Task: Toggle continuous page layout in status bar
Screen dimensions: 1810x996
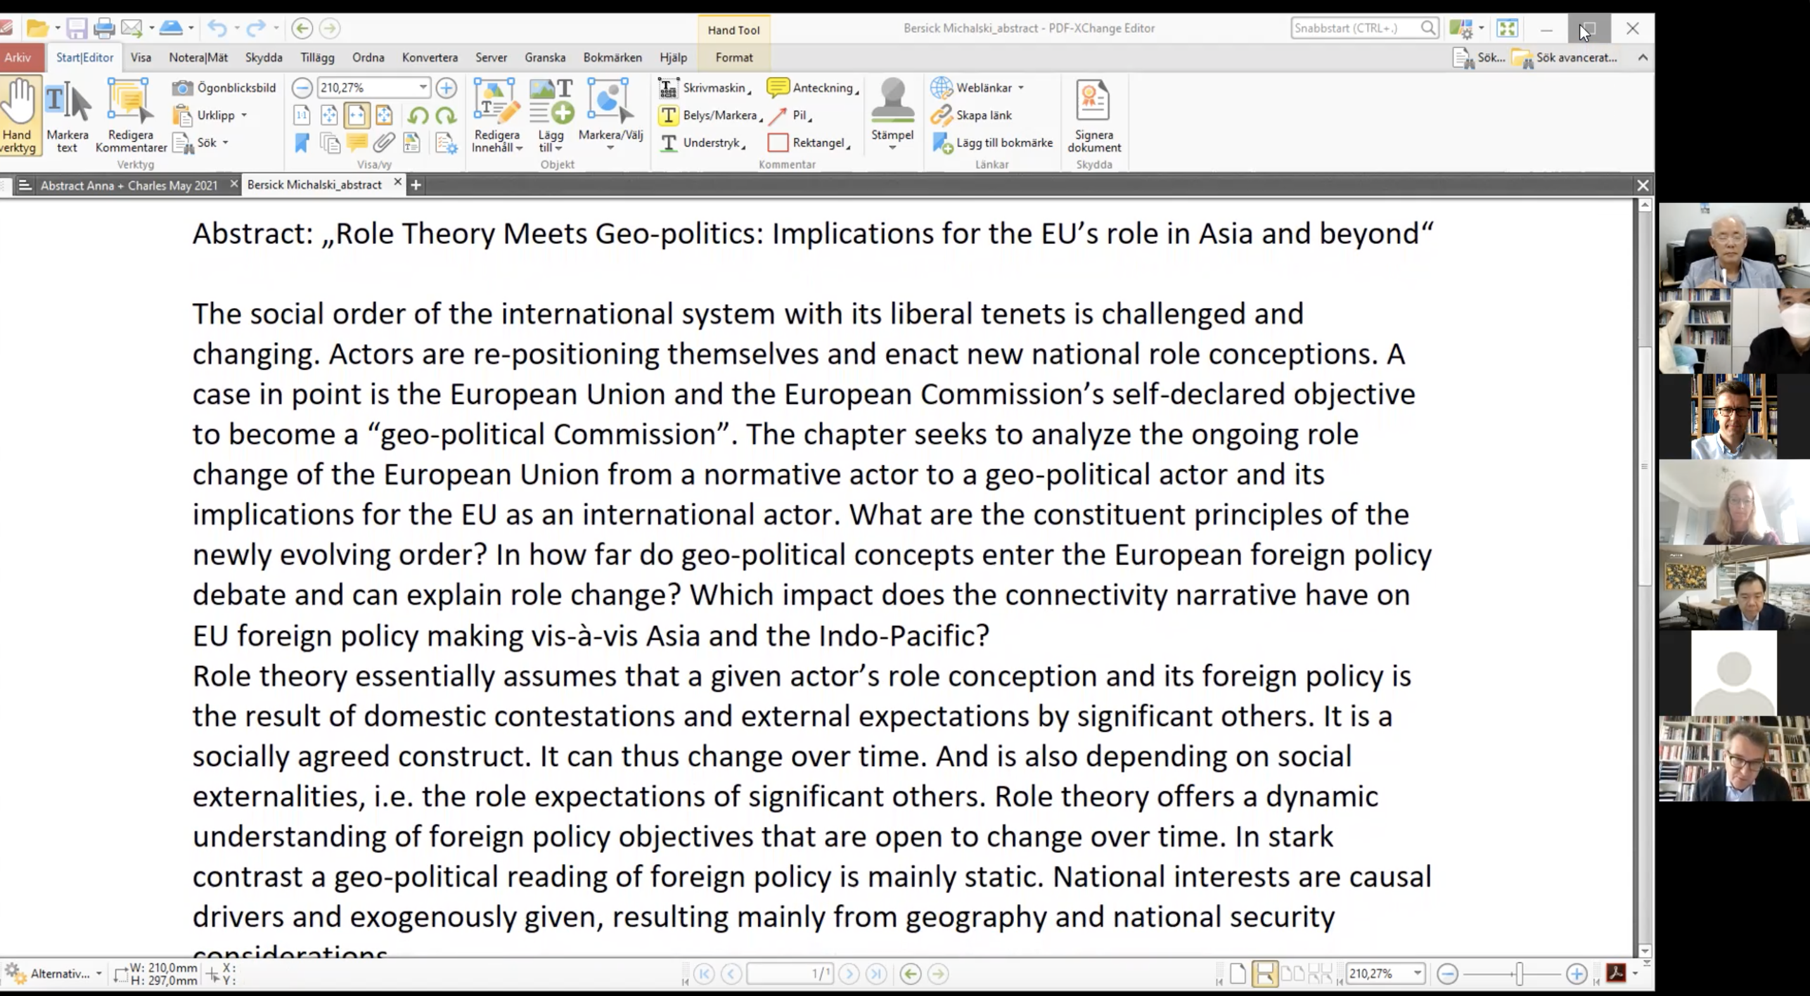Action: click(1264, 974)
